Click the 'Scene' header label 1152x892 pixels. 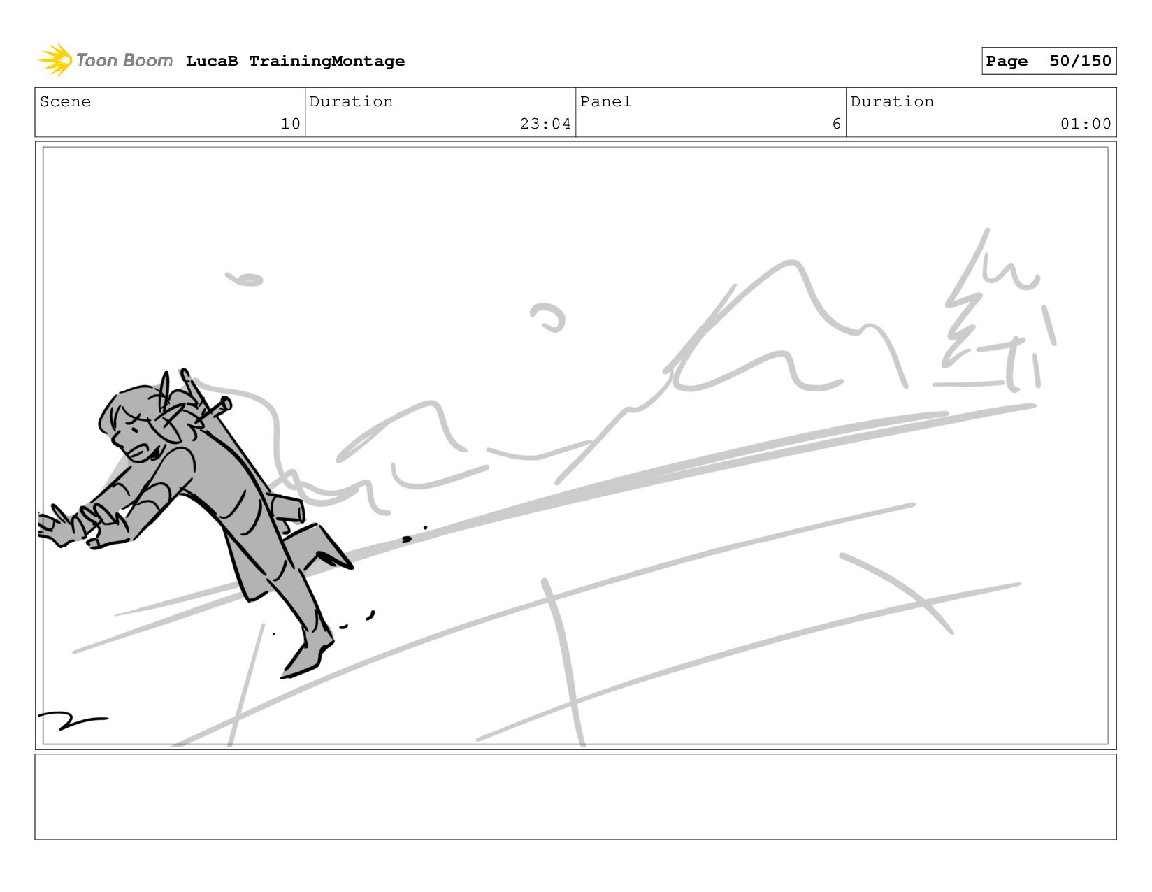click(65, 101)
